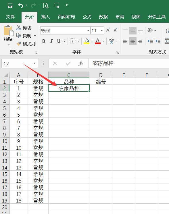Click the Cut (剪切) scissors icon
This screenshot has height=214, width=169.
(x=19, y=28)
